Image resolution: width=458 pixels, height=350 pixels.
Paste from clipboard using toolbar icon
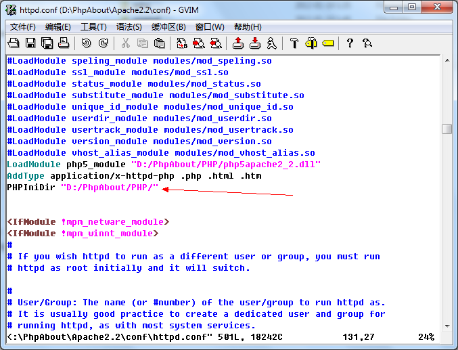[x=159, y=43]
